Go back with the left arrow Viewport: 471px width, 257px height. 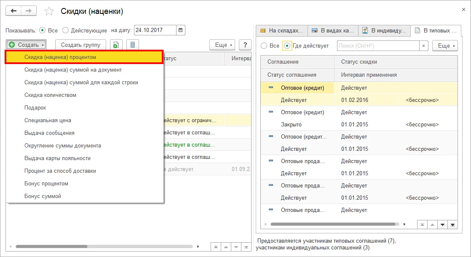pyautogui.click(x=13, y=11)
